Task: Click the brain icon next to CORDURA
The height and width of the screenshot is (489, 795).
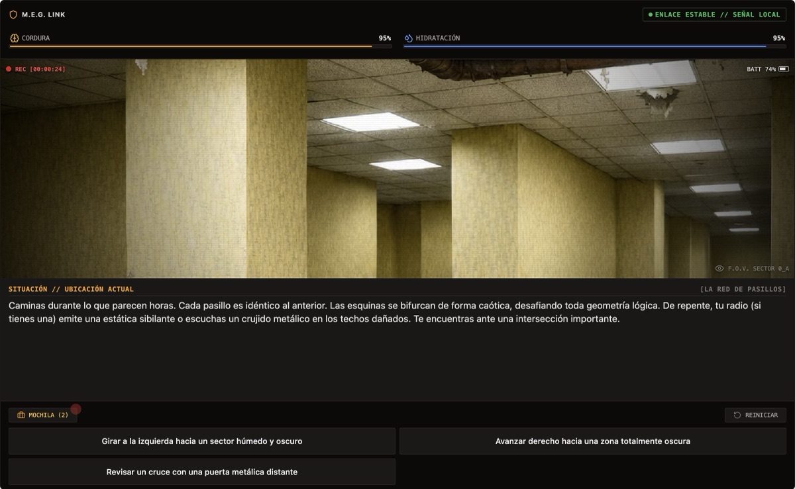Action: point(14,38)
